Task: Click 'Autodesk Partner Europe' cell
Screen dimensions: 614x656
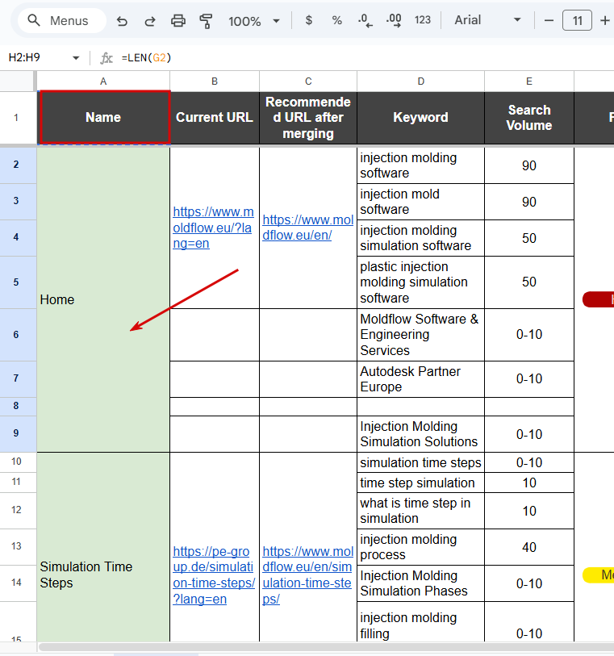Action: coord(421,379)
